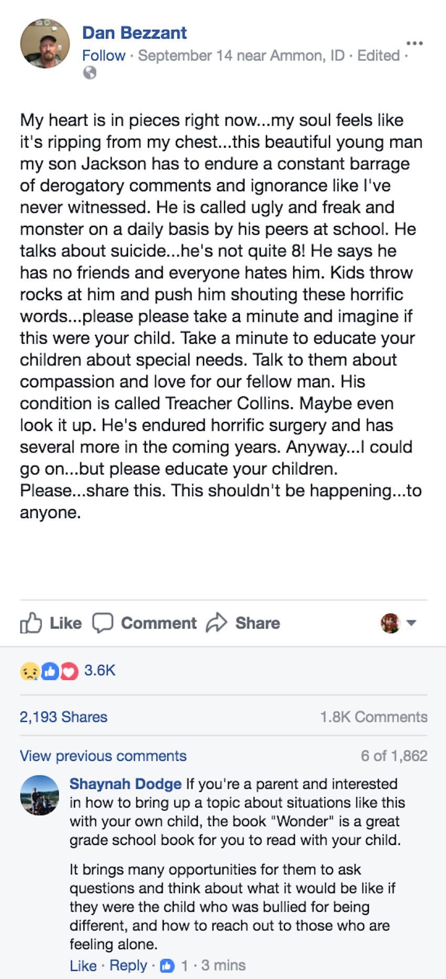Viewport: 446px width, 979px height.
Task: Expand the post-as profile dropdown arrow
Action: [x=412, y=623]
